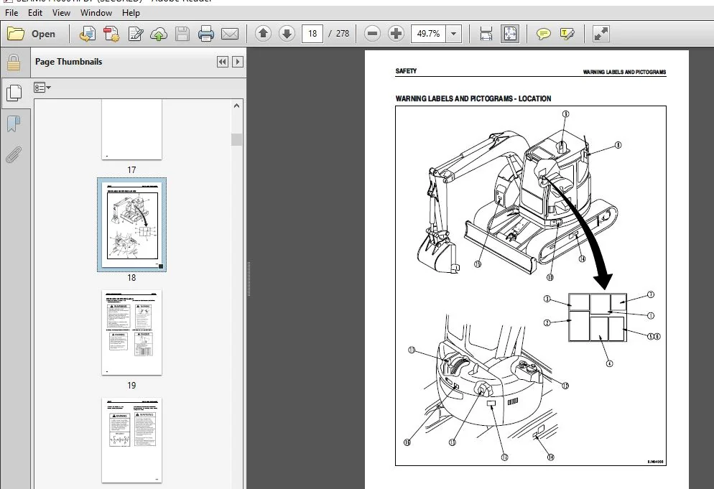Enter read mode with expand arrows icon
Image resolution: width=714 pixels, height=489 pixels.
[601, 34]
